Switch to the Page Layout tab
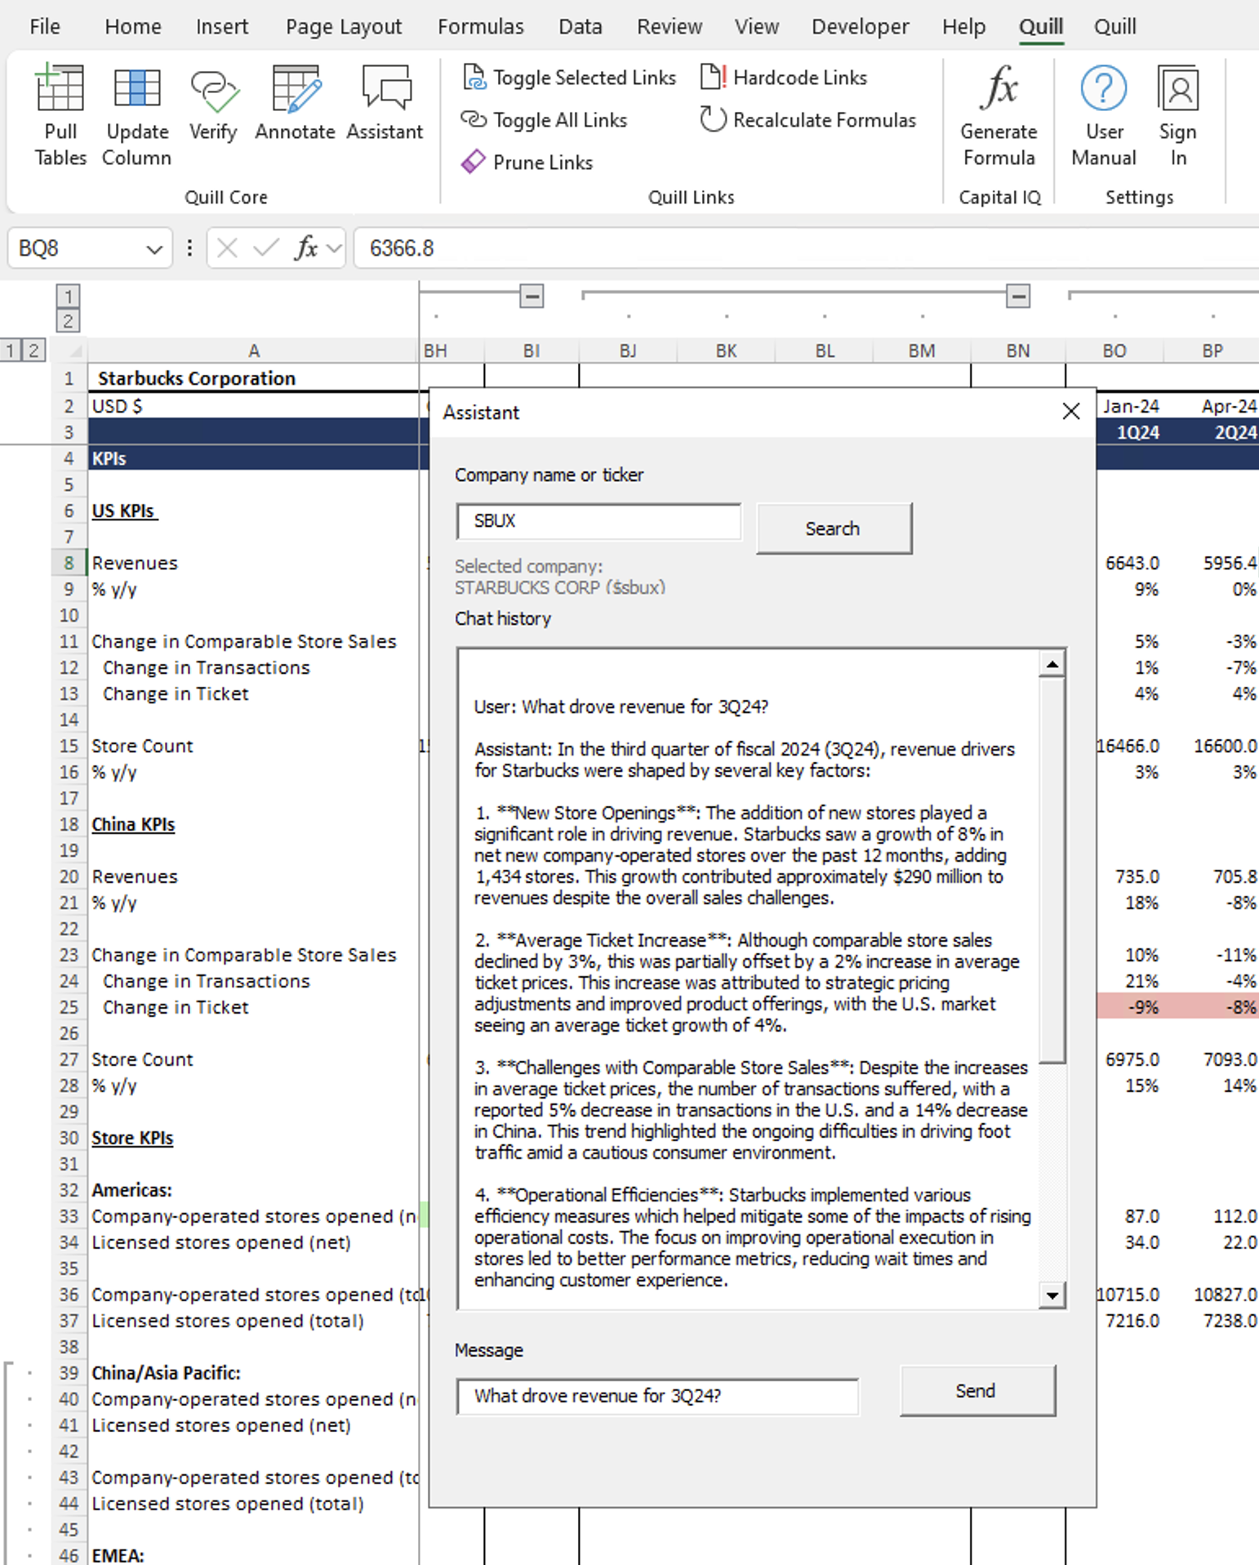 pos(344,27)
